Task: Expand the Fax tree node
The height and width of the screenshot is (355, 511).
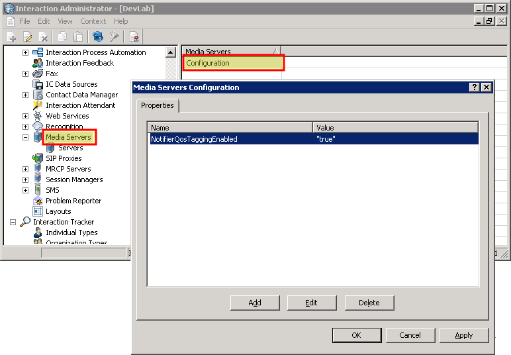Action: pyautogui.click(x=25, y=74)
